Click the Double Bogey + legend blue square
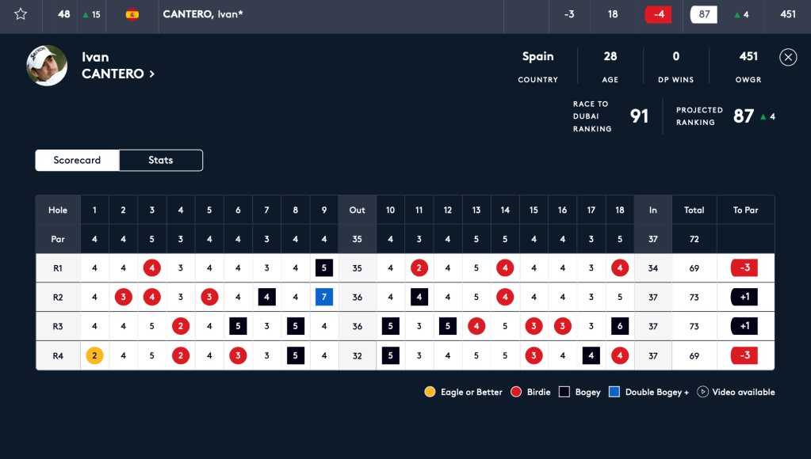 coord(614,392)
